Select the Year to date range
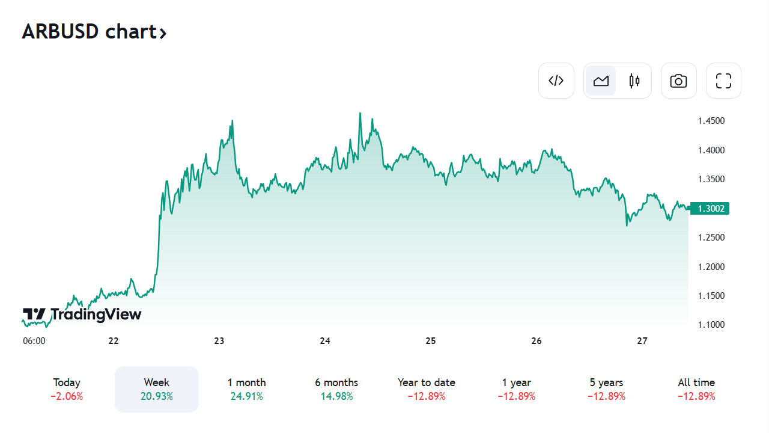Viewport: 769px width, 433px height. point(427,389)
